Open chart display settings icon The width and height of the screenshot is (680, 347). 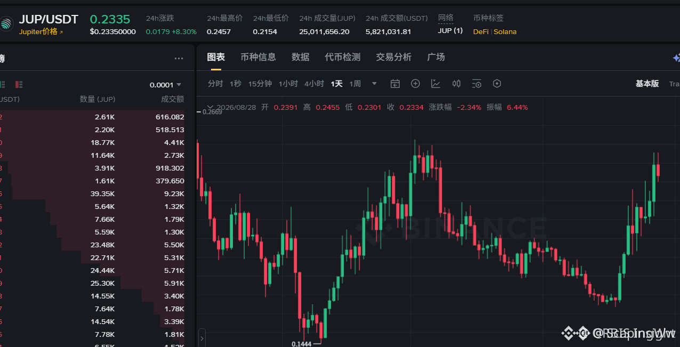coord(476,84)
